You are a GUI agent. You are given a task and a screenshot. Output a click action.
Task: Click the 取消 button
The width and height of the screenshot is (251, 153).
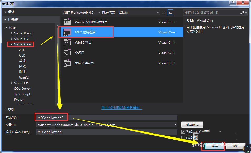(x=236, y=146)
